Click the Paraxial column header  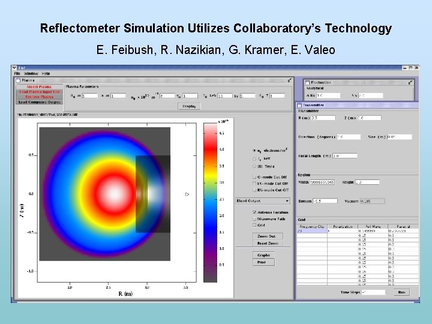click(x=403, y=227)
